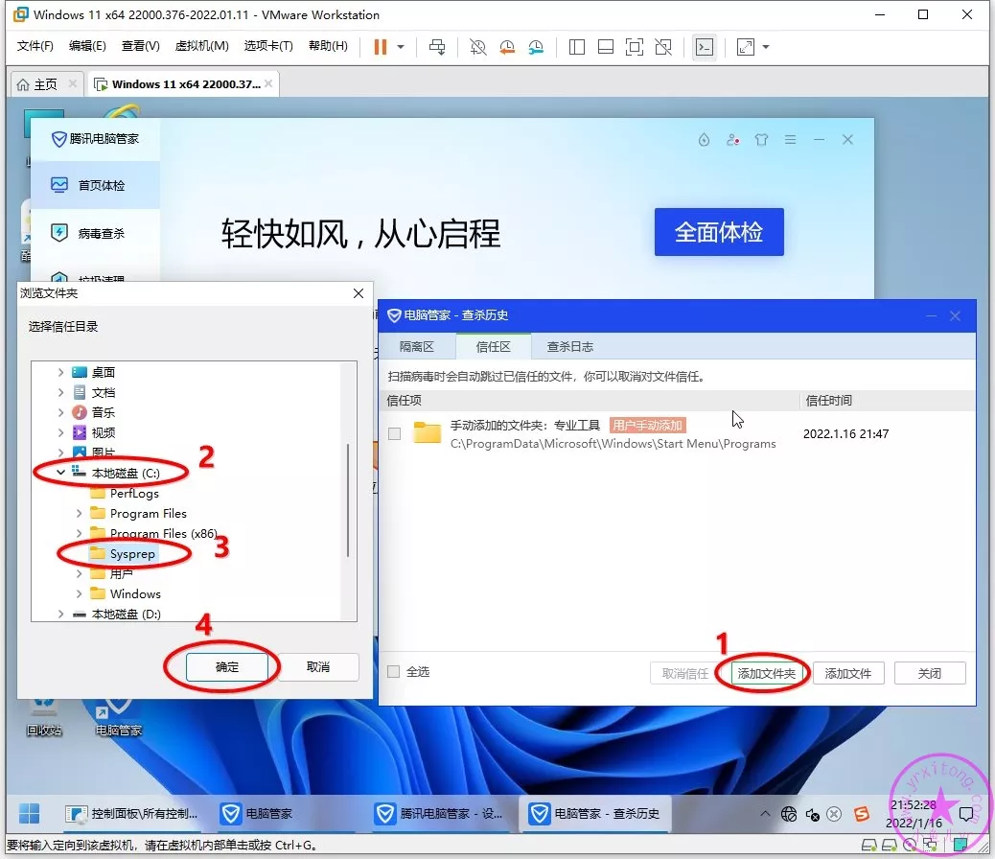Click the Sogou input method tray icon
The height and width of the screenshot is (859, 995).
click(861, 814)
